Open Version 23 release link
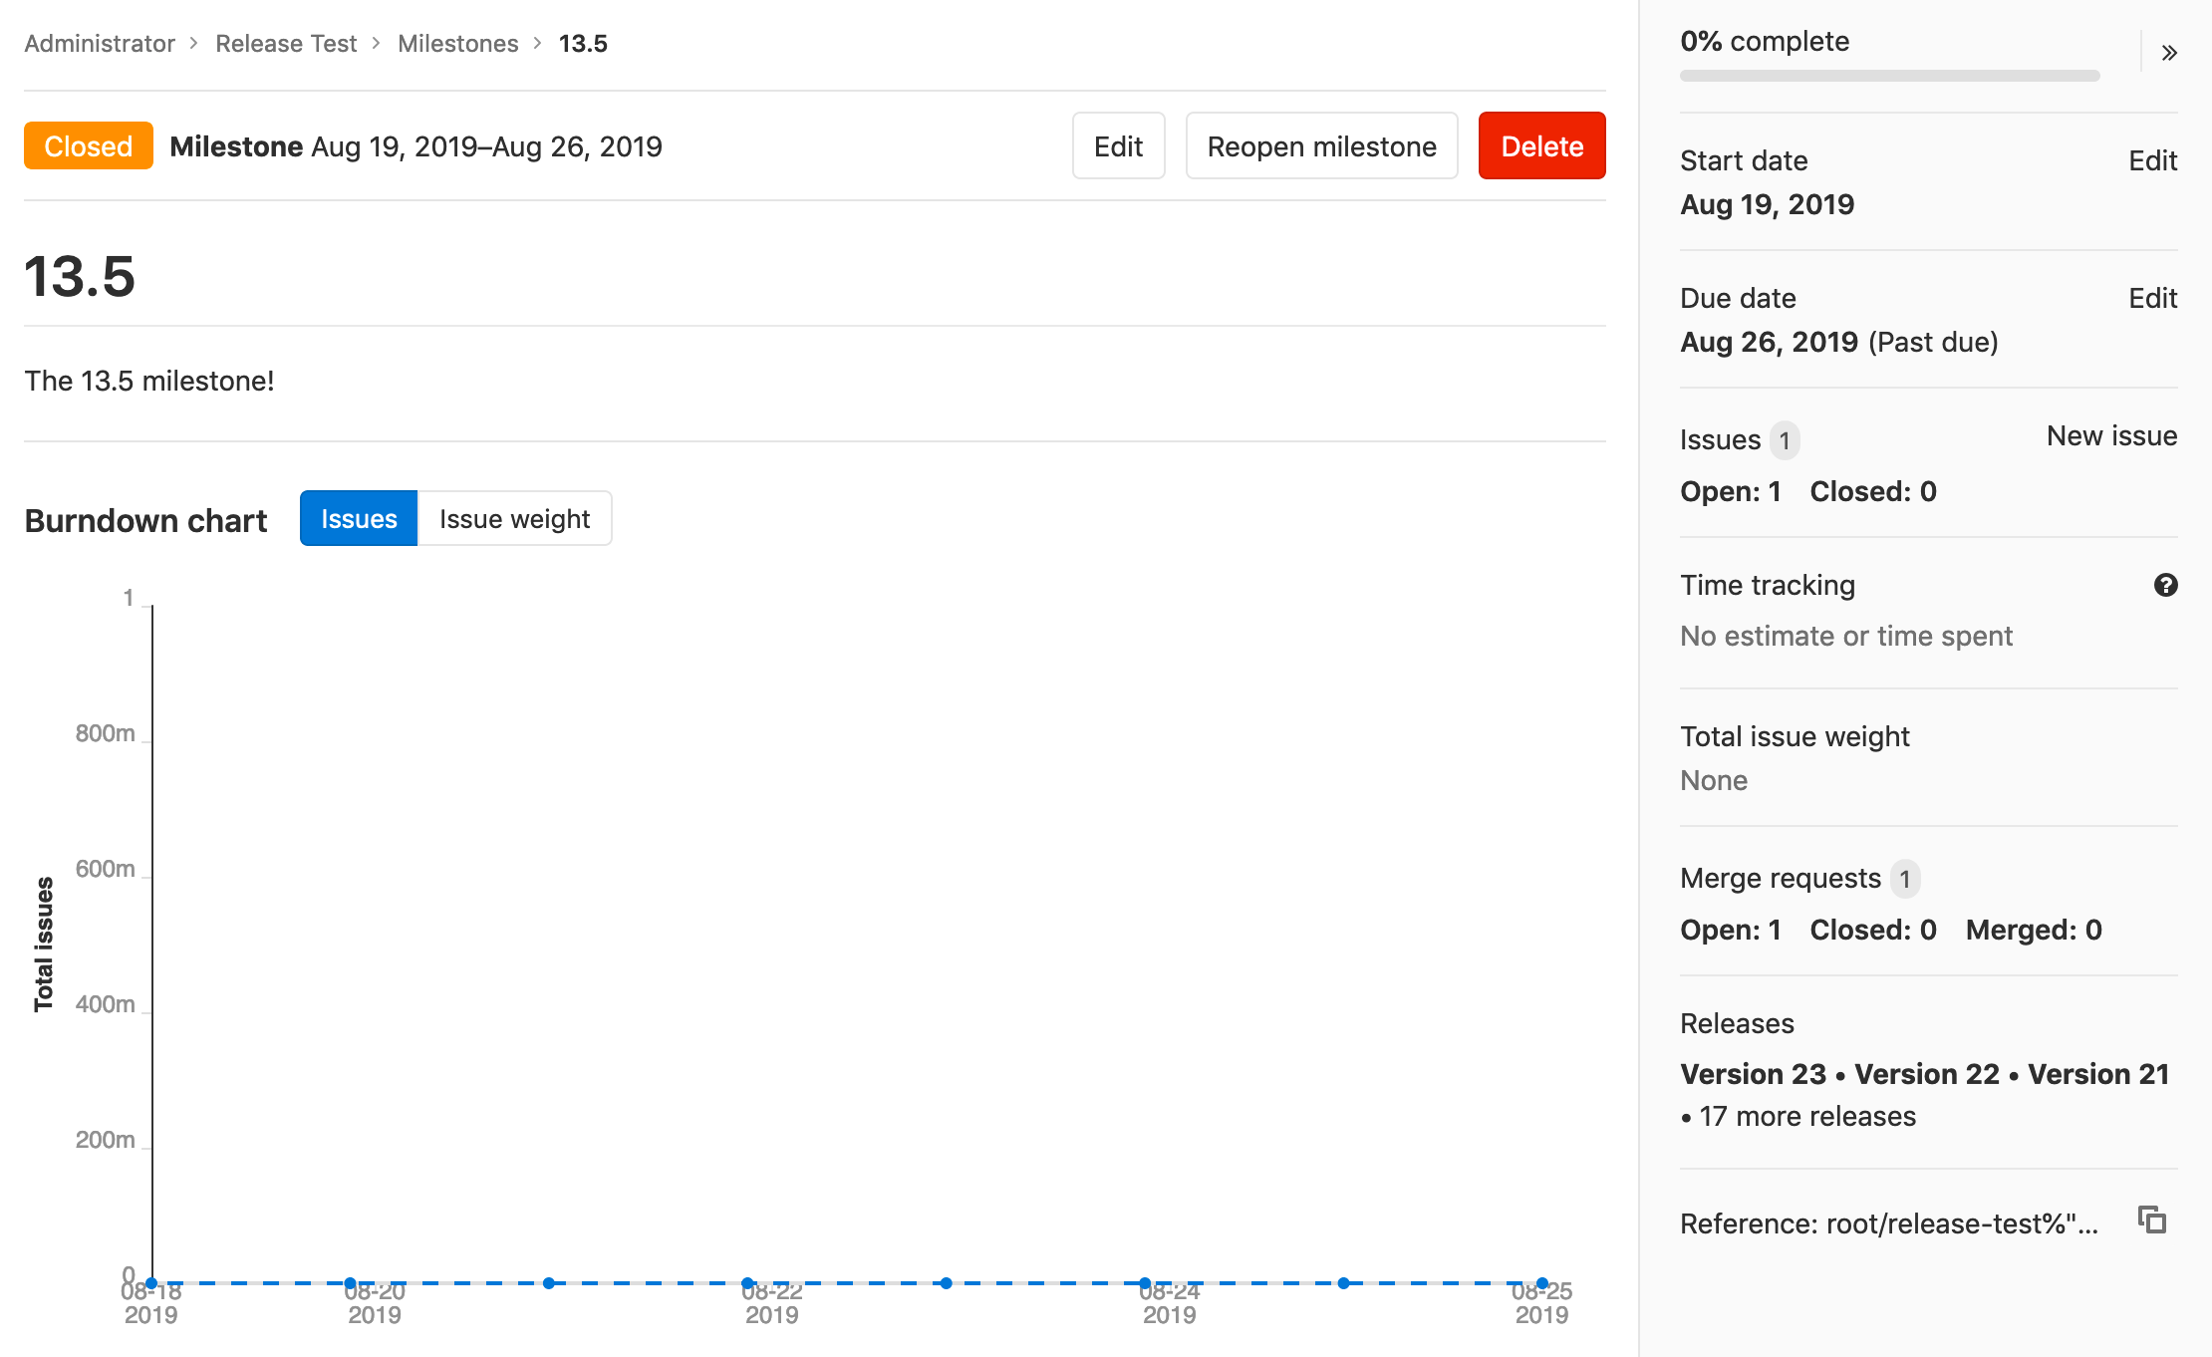Image resolution: width=2212 pixels, height=1357 pixels. point(1753,1074)
